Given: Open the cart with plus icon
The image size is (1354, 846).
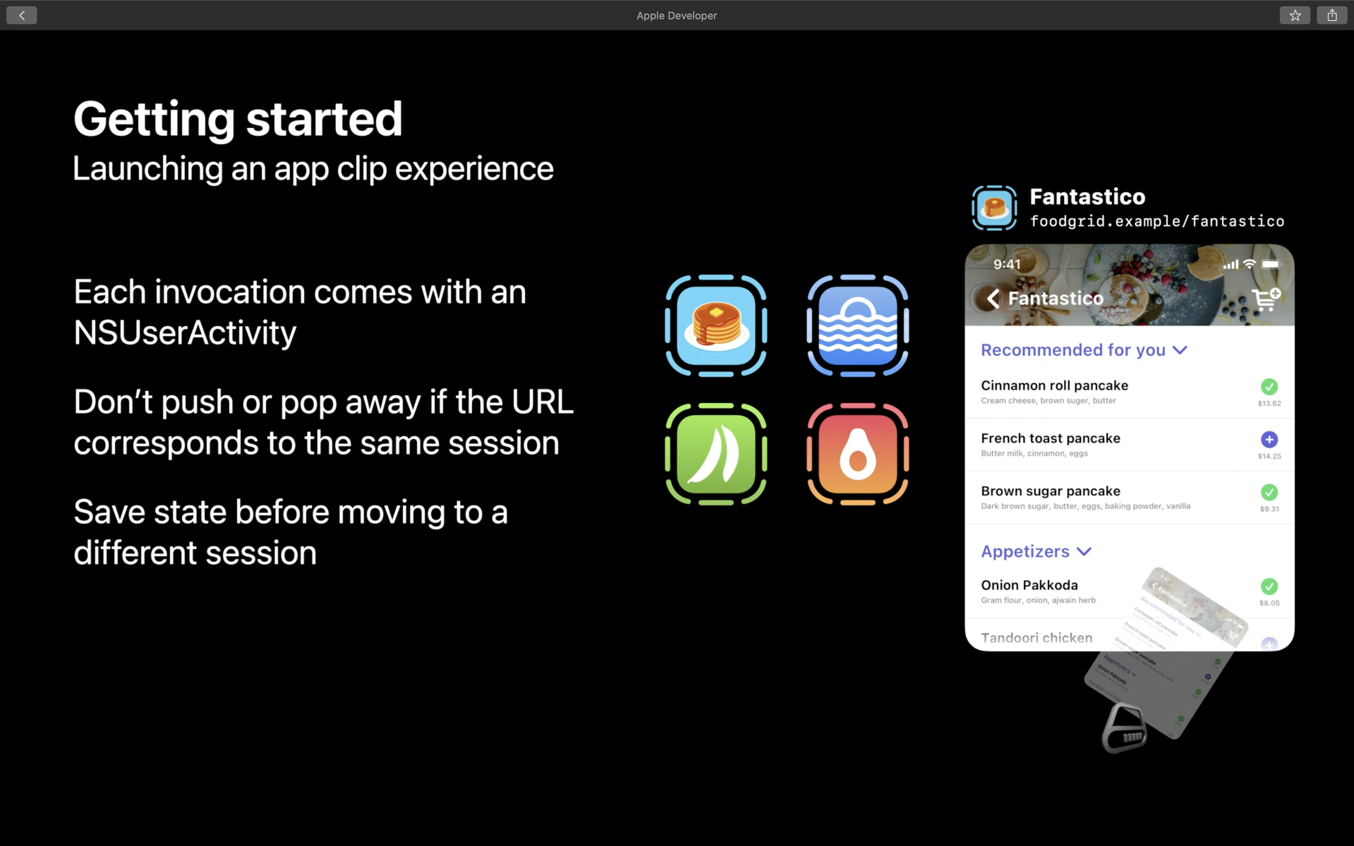Looking at the screenshot, I should (x=1266, y=299).
